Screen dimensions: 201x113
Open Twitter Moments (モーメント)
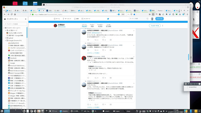click(x=67, y=19)
